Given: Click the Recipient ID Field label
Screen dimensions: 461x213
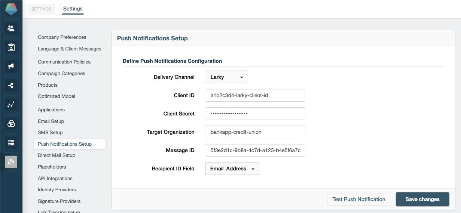Looking at the screenshot, I should point(173,169).
